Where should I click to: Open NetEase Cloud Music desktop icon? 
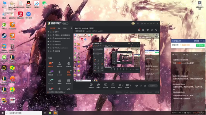pos(20,15)
